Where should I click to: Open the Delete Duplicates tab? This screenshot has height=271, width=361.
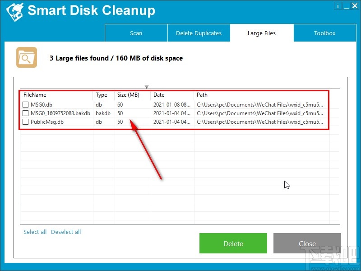pos(199,33)
